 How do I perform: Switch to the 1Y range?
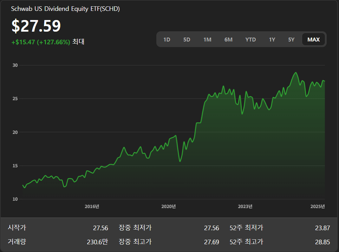click(x=272, y=40)
